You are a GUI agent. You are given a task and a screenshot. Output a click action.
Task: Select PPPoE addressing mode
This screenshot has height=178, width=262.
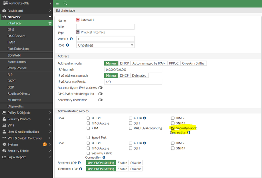[x=174, y=63]
